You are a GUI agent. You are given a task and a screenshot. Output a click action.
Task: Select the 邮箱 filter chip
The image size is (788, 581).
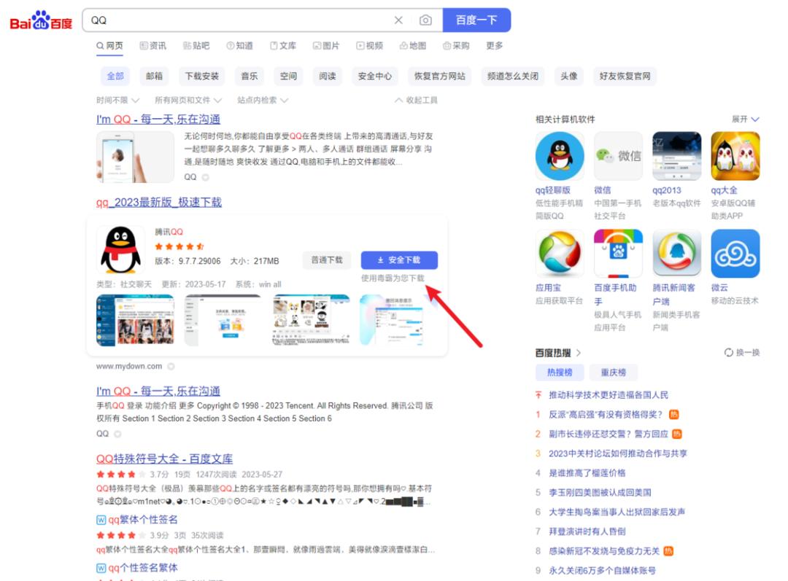tap(154, 77)
